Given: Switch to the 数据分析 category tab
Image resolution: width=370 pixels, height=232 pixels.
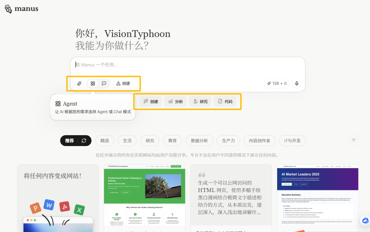Looking at the screenshot, I should click(x=199, y=141).
